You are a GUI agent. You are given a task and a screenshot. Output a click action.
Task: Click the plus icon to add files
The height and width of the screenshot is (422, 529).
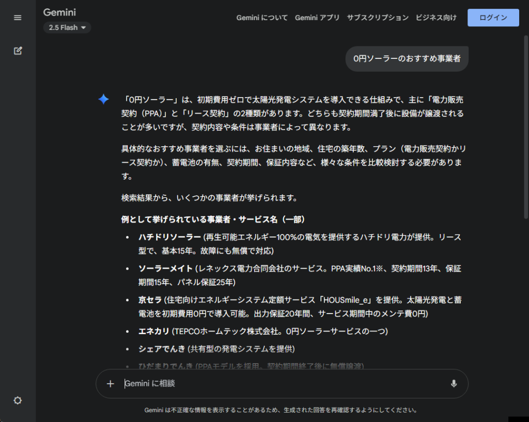tap(110, 384)
